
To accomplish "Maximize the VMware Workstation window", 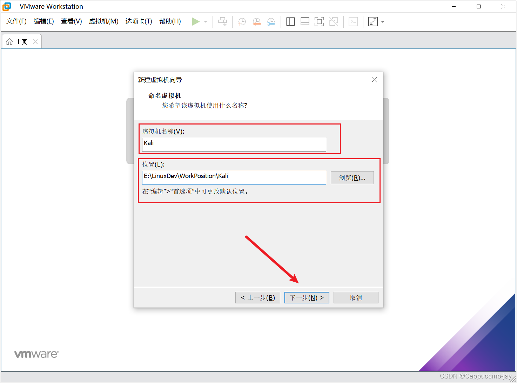I will 478,6.
